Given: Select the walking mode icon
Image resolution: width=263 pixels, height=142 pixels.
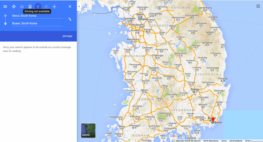Looking at the screenshot, I should pos(38,6).
